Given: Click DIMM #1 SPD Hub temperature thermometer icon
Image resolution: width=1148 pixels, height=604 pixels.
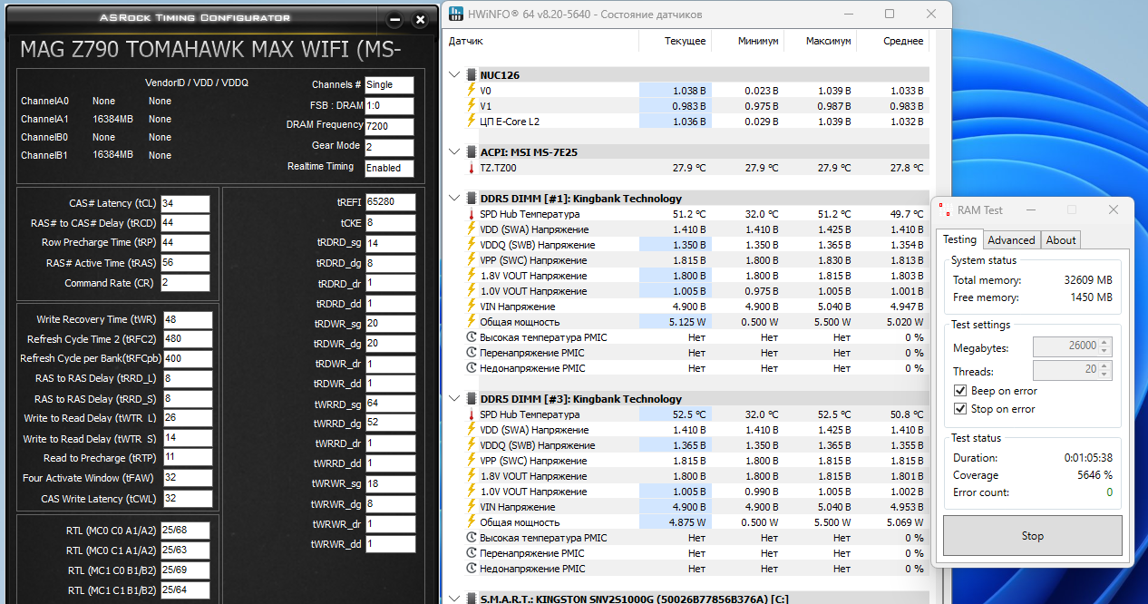Looking at the screenshot, I should tap(472, 214).
